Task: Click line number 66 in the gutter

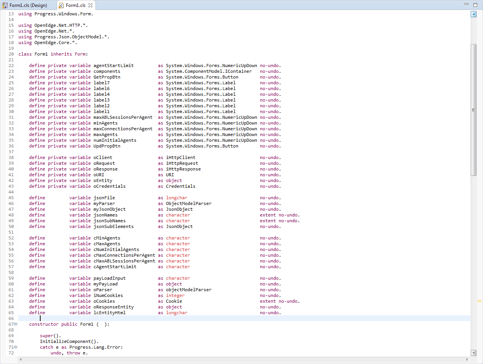Action: point(11,318)
